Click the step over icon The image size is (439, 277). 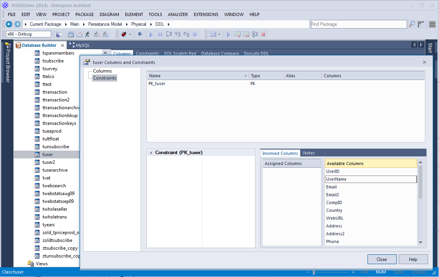(x=169, y=34)
